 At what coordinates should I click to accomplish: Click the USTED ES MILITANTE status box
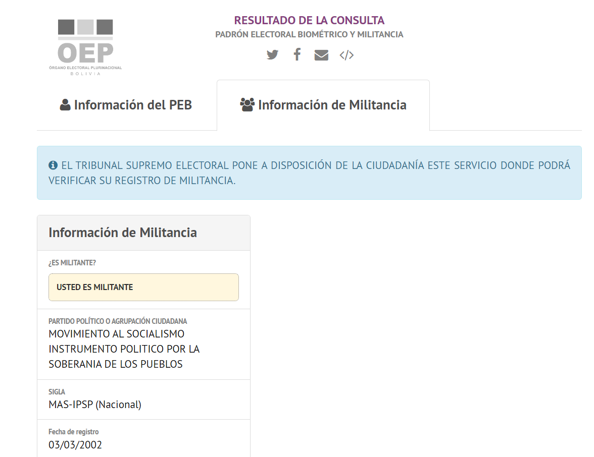(143, 287)
